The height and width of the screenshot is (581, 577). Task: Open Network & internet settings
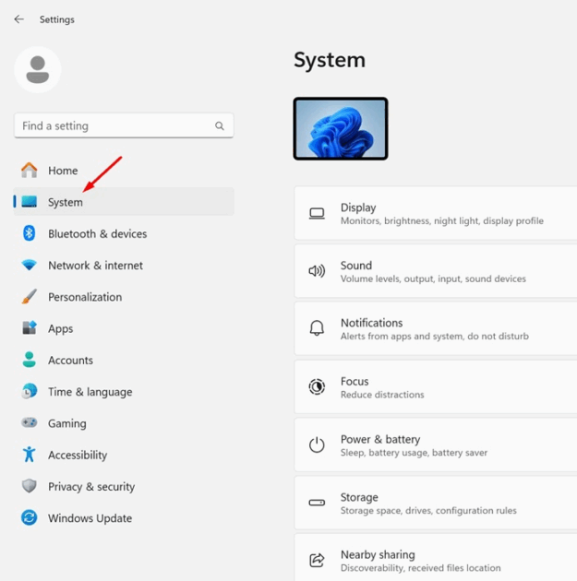pyautogui.click(x=124, y=266)
